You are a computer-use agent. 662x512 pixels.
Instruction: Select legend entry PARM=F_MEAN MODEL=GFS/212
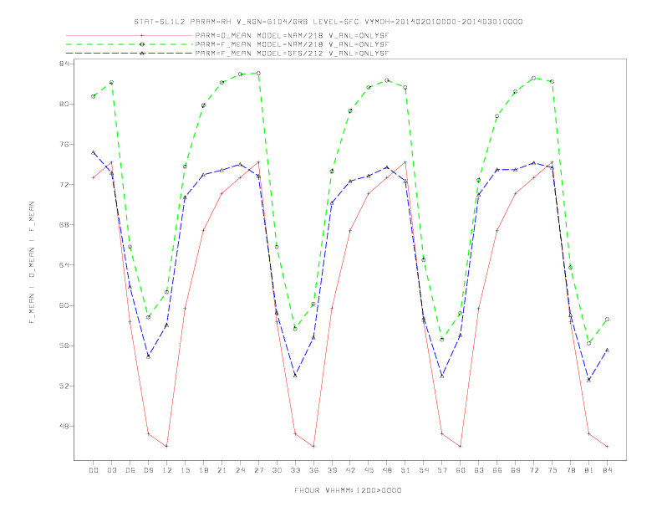click(x=292, y=54)
